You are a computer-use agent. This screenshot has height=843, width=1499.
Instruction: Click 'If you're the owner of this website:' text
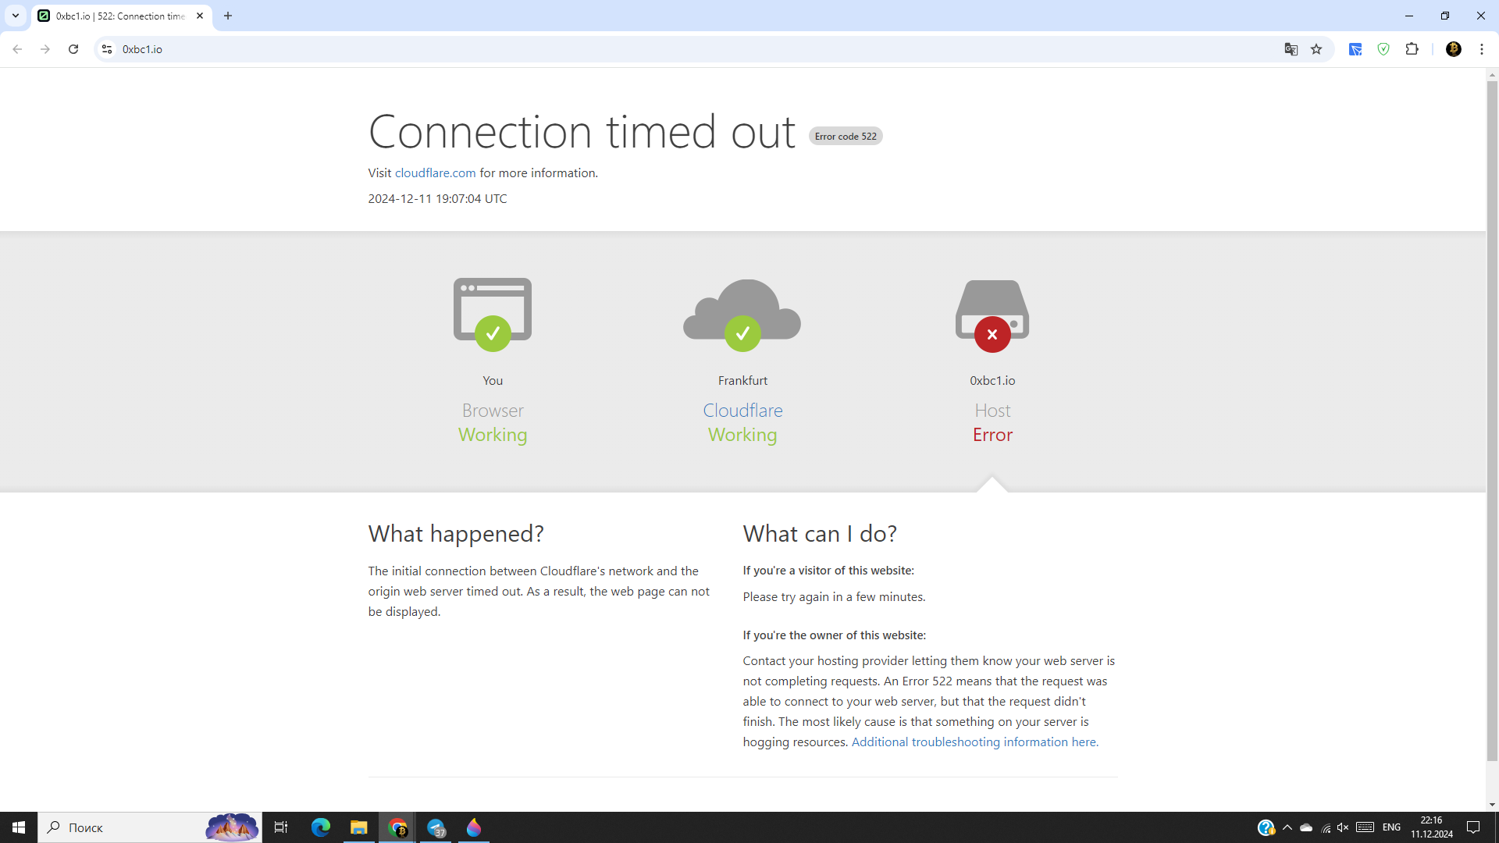(835, 635)
